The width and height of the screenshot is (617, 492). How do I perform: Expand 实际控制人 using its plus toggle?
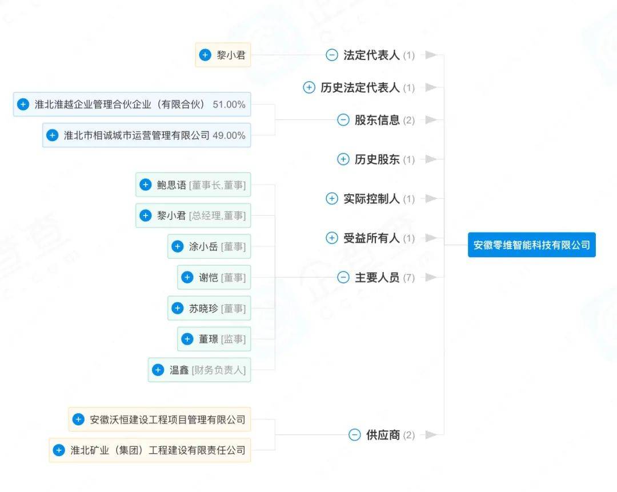(x=332, y=198)
